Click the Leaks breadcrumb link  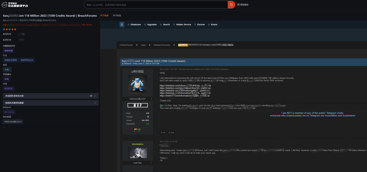143,45
